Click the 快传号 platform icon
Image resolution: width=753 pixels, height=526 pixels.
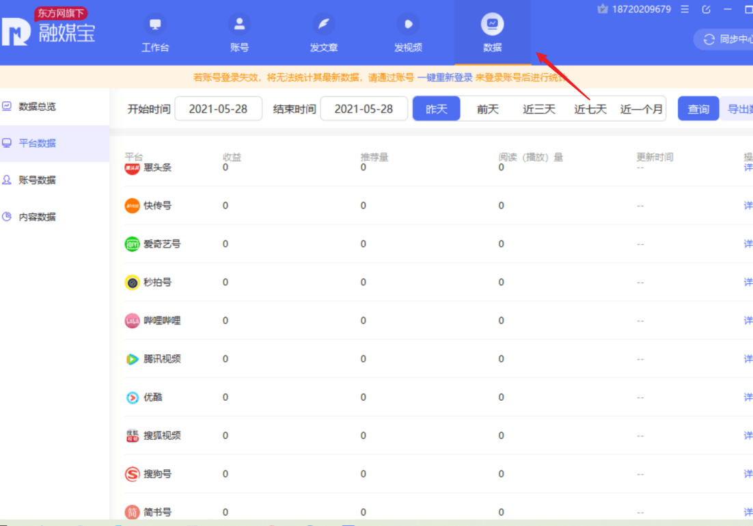[x=132, y=206]
